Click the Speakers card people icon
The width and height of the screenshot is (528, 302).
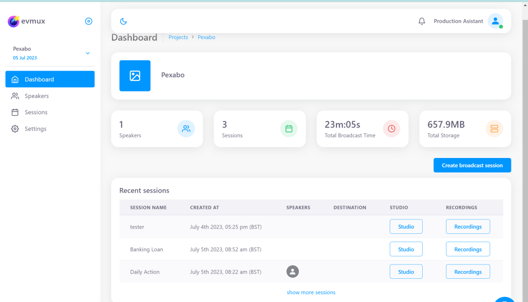pos(186,129)
